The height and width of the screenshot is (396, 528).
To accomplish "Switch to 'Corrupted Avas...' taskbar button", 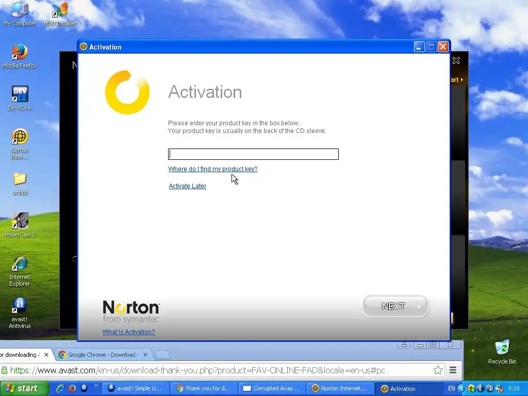I will coord(272,388).
